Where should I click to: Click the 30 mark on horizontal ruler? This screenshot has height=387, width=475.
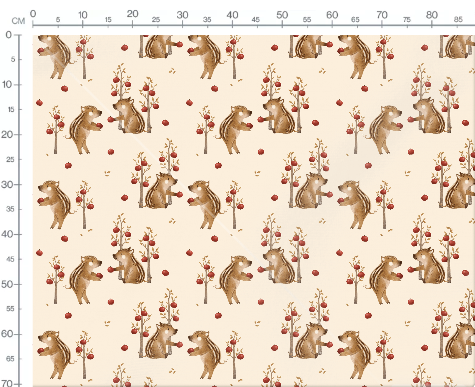tap(182, 15)
